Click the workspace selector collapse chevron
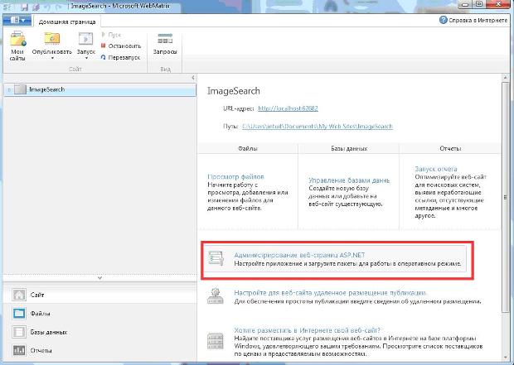The height and width of the screenshot is (365, 514). [100, 278]
